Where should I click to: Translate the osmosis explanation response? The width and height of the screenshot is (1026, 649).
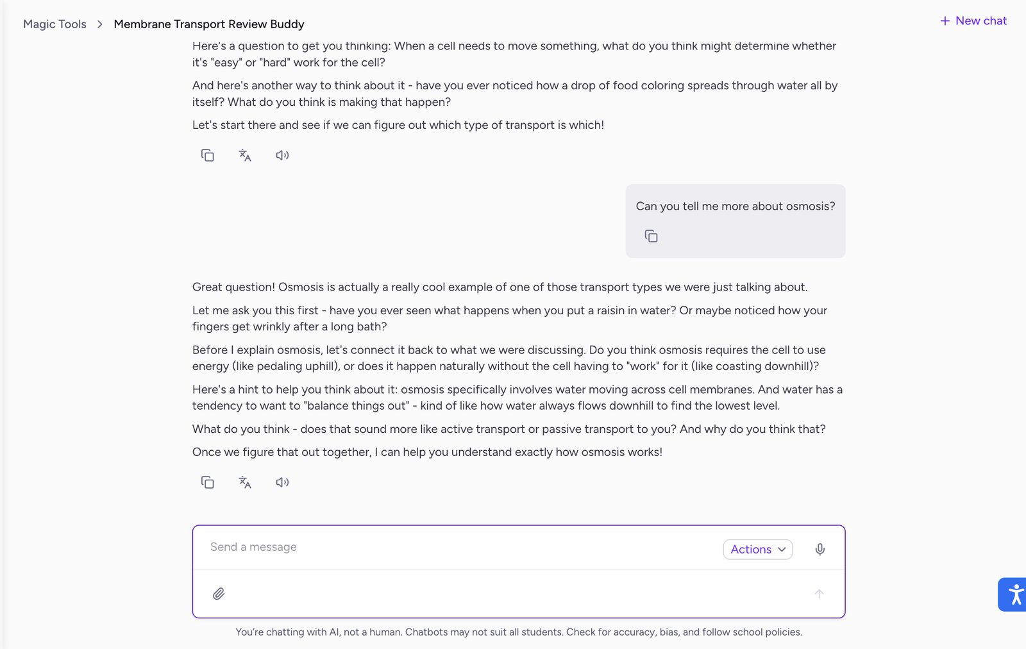pos(245,482)
